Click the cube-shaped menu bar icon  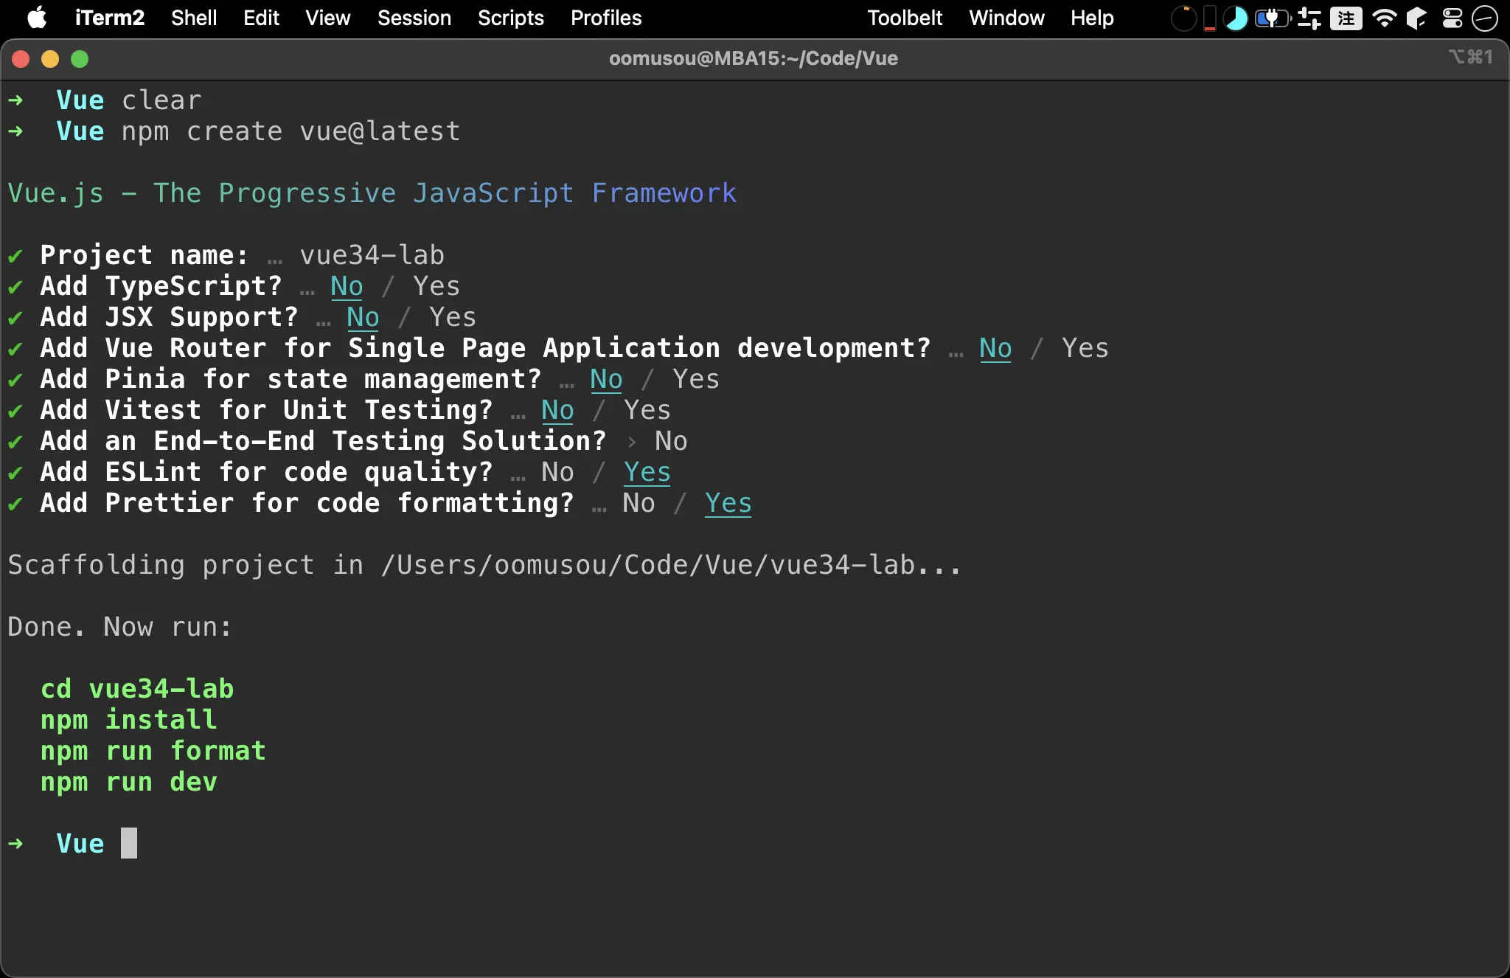[x=1416, y=18]
